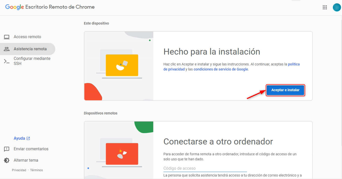342x179 pixels.
Task: Open the Privacidad footer link
Action: (x=19, y=170)
